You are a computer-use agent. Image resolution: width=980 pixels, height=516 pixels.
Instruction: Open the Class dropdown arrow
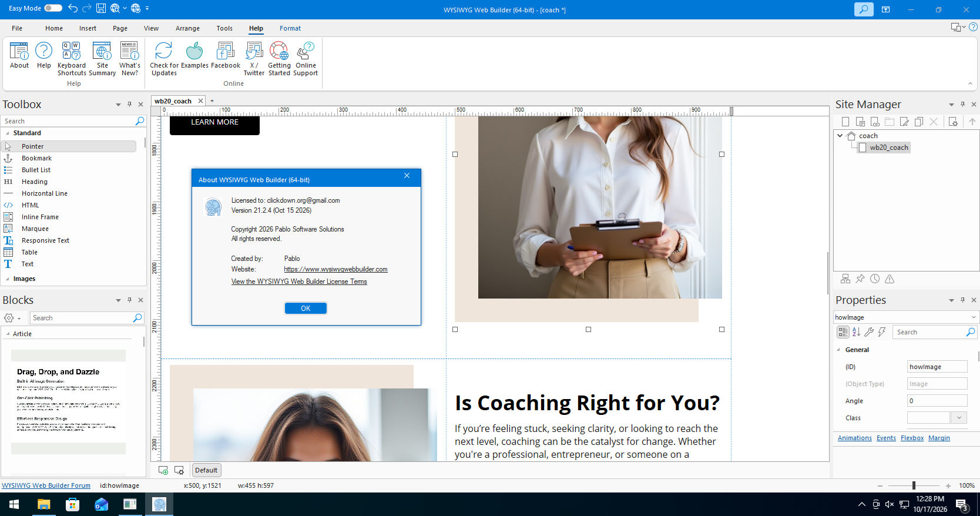coord(959,418)
